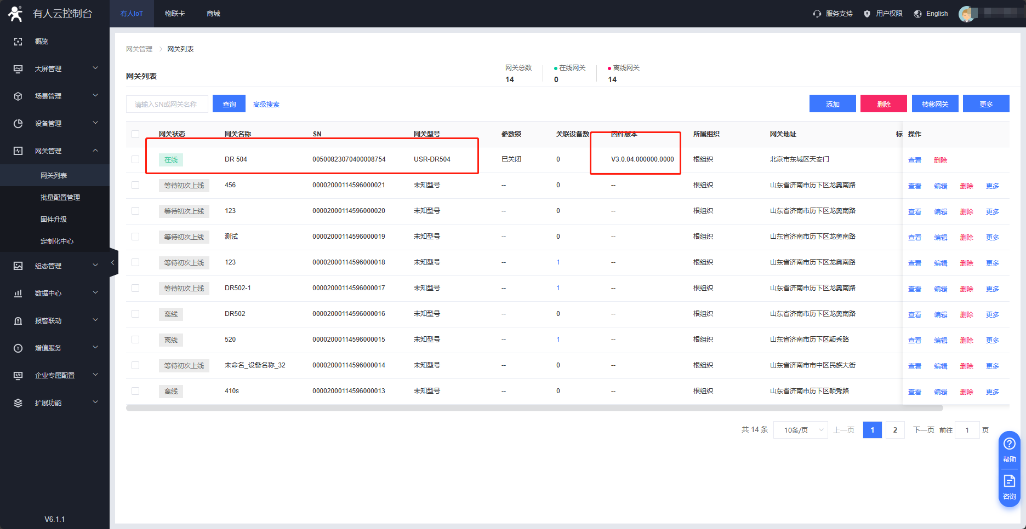The height and width of the screenshot is (529, 1026).
Task: Focus the SN or gateway name search field
Action: [167, 104]
